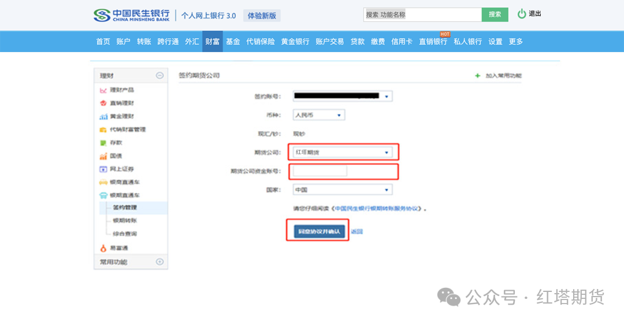Focus the 搜索 功能名称 search field
Viewport: 624px width, 322px height.
pyautogui.click(x=422, y=14)
